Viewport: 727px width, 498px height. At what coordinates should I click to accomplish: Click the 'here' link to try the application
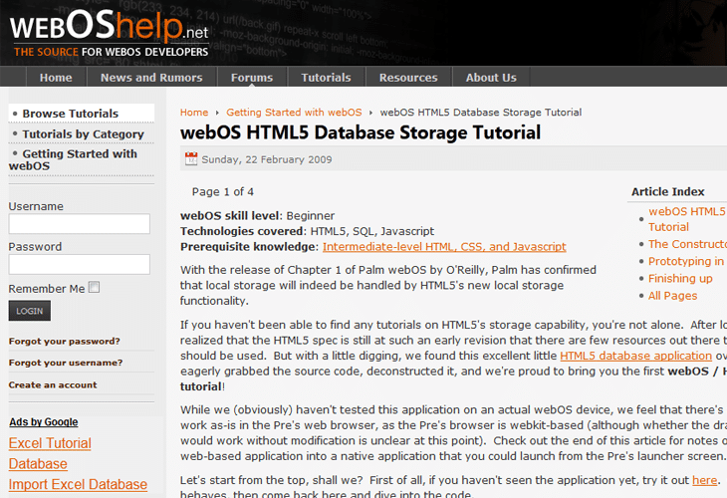point(704,480)
